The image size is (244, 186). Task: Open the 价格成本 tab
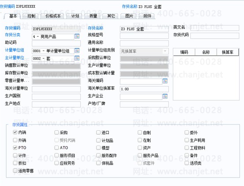(53, 16)
